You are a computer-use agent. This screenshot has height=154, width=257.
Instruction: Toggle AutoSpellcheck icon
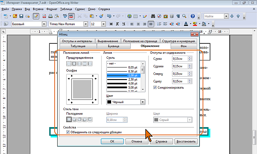click(x=71, y=16)
